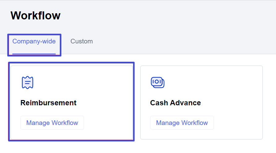Click blank space below Cash Advance card
This screenshot has height=153, width=276.
tap(201, 147)
